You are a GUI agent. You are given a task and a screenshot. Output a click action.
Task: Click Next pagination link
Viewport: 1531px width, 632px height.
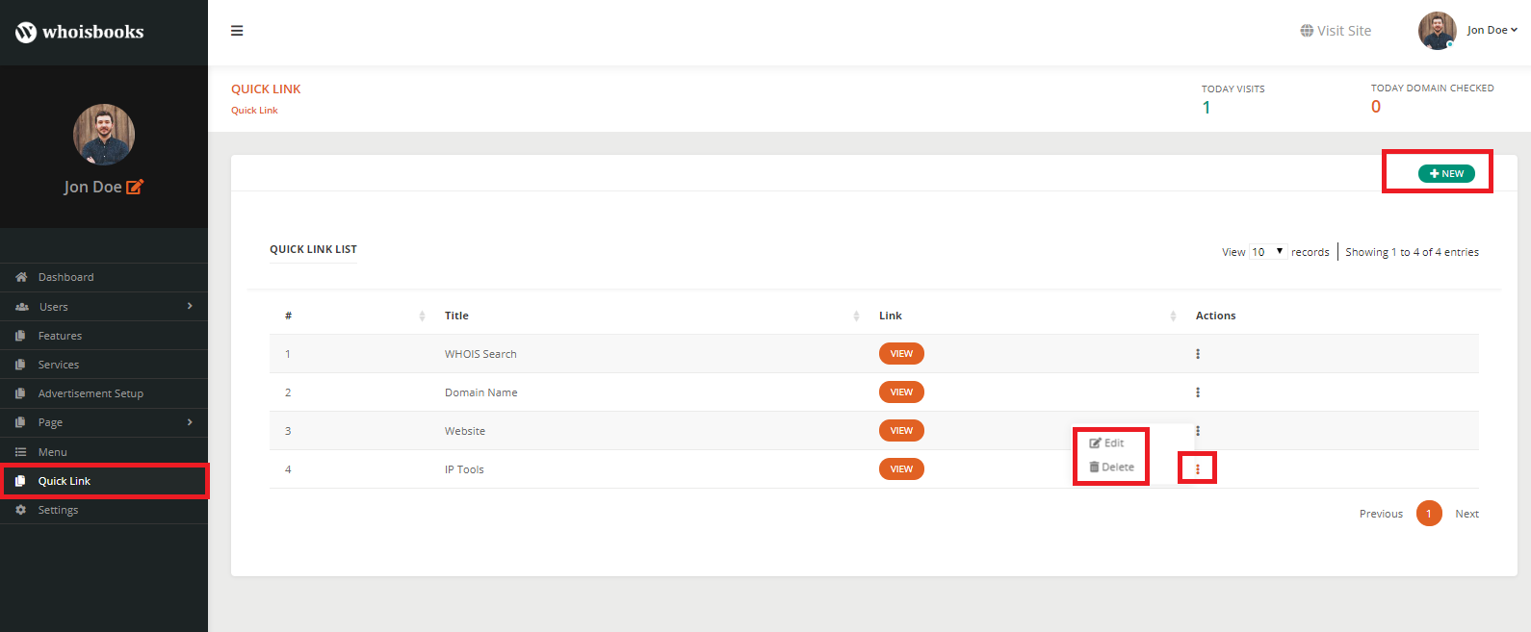point(1466,514)
